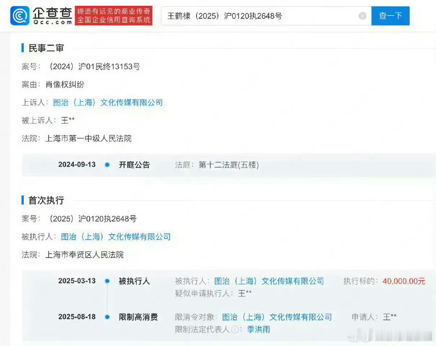Open 上诉人 图治（上海）文化传媒有限公司 link
436x346 pixels.
coord(108,102)
